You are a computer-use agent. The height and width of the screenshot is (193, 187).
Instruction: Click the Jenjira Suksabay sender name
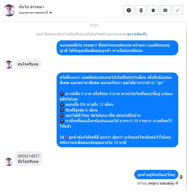coord(161,183)
